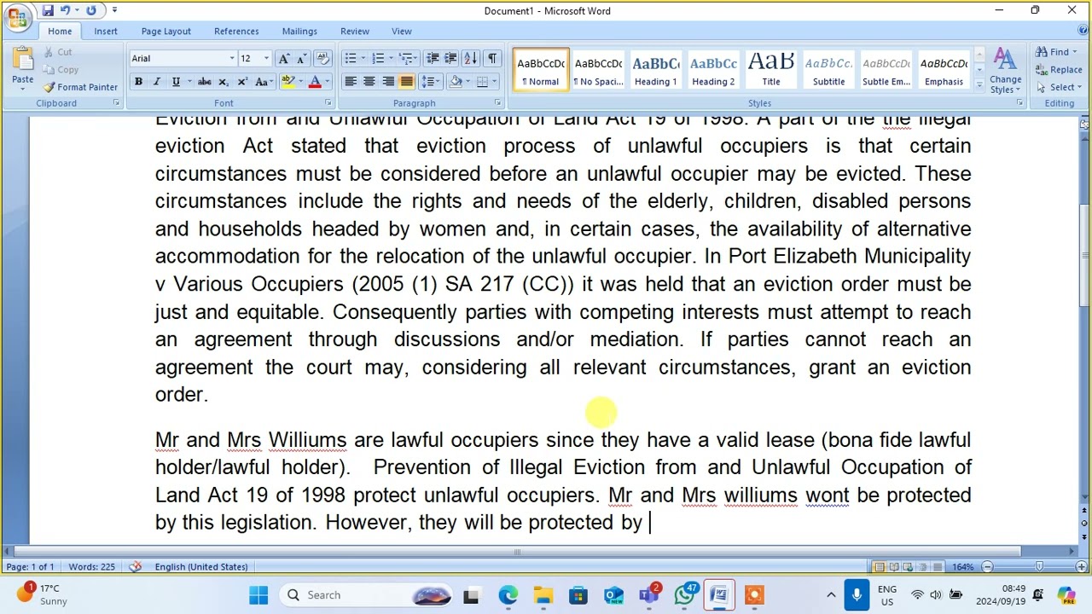Click the Format Painter button
The height and width of the screenshot is (614, 1092).
pos(81,87)
